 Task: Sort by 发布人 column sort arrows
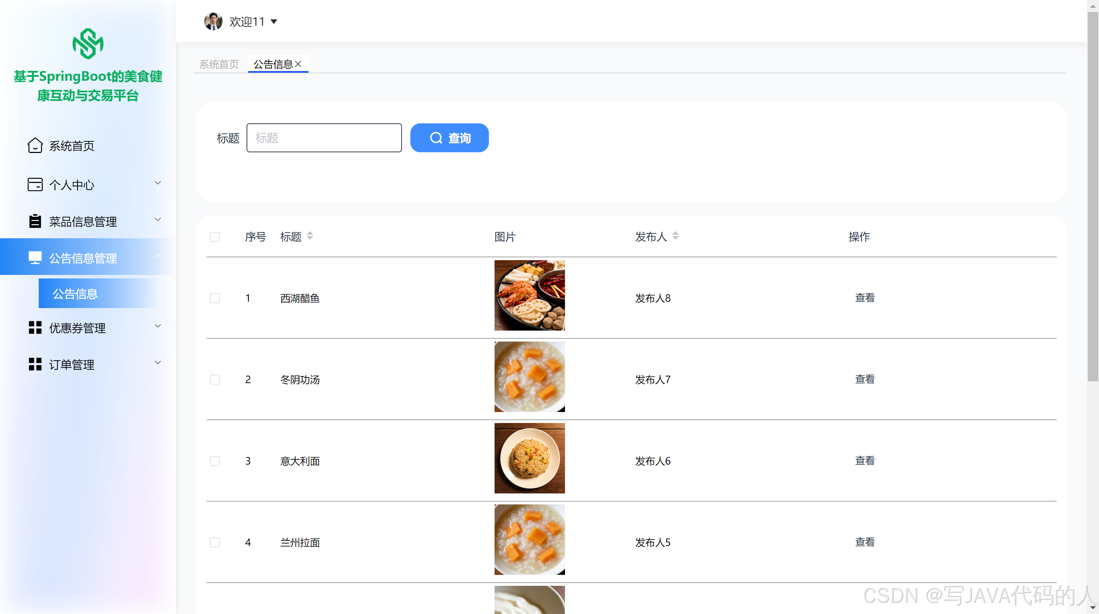click(x=675, y=236)
